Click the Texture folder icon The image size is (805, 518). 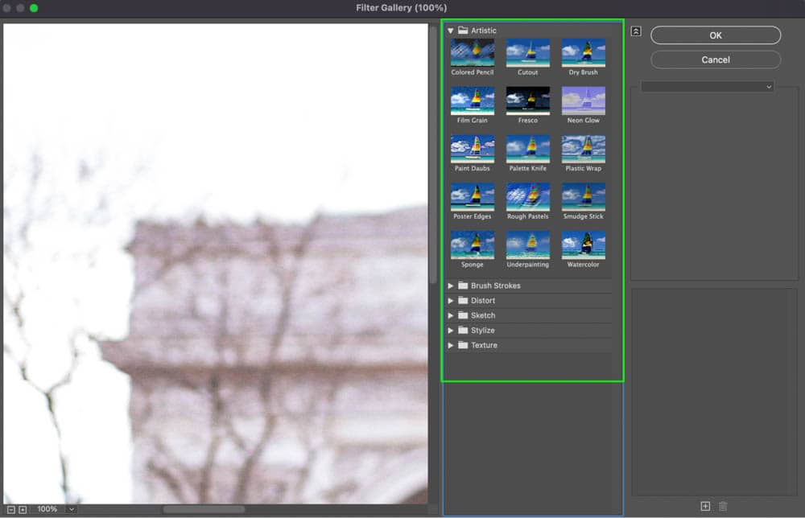tap(463, 344)
